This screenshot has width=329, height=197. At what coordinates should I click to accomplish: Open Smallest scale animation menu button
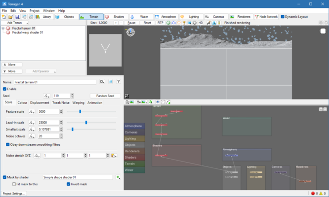(32, 130)
